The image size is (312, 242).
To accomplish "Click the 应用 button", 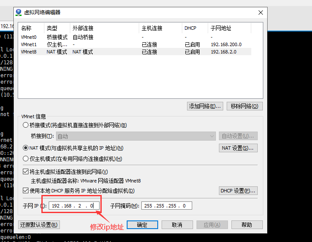I will [x=212, y=225].
